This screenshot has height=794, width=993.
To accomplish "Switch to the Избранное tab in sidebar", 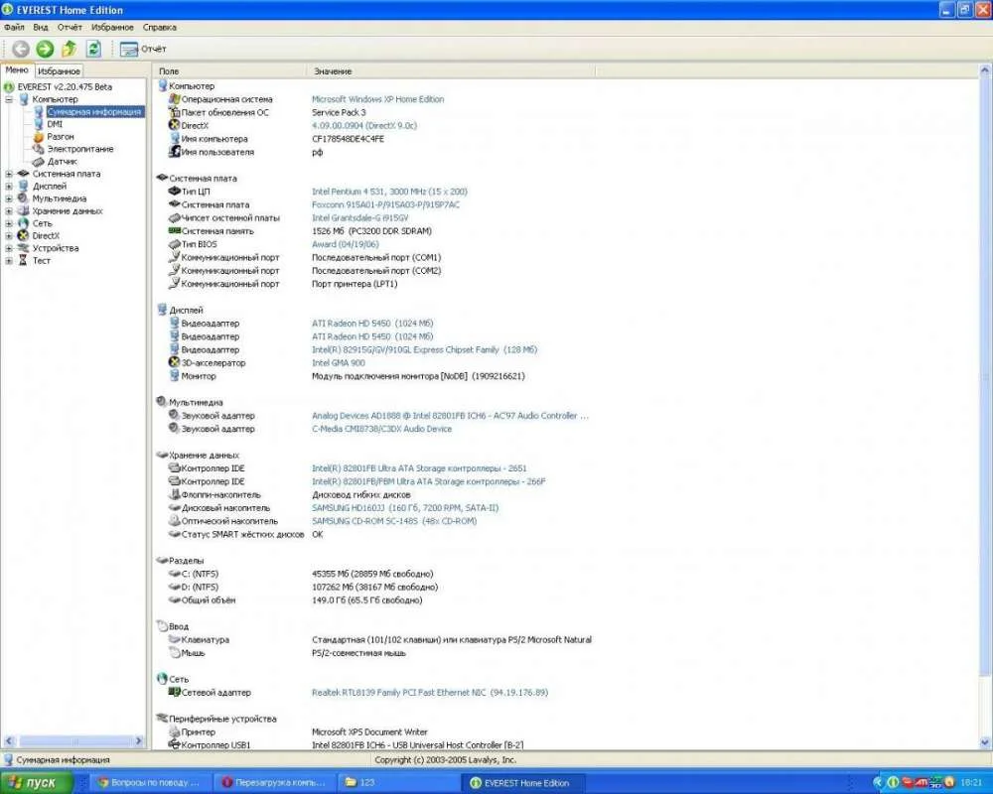I will coord(59,71).
